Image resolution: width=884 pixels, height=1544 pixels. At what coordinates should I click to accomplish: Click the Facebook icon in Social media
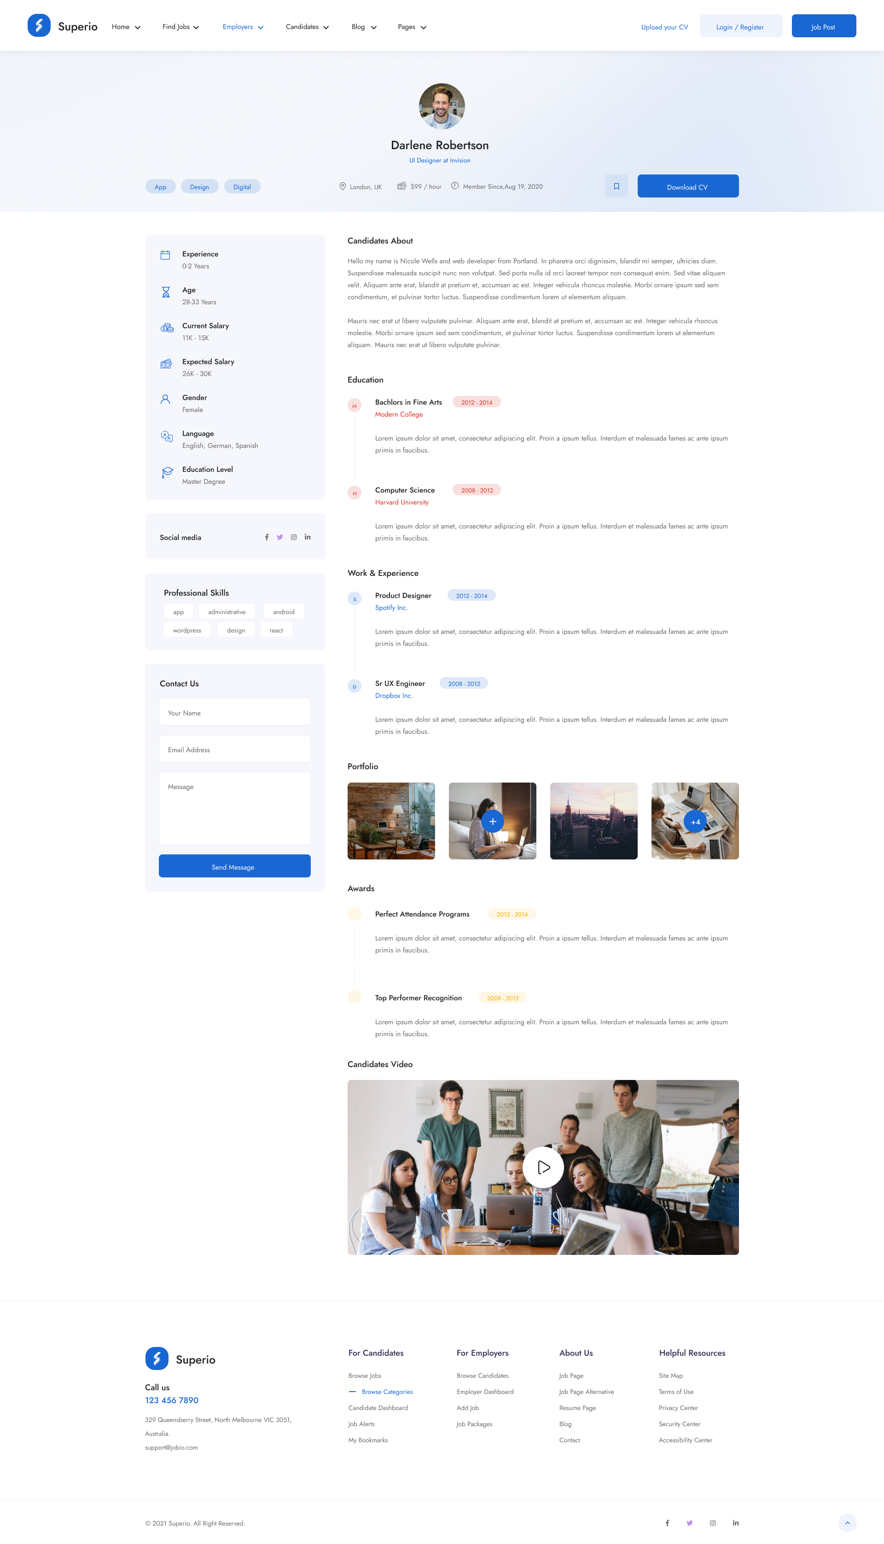coord(267,537)
